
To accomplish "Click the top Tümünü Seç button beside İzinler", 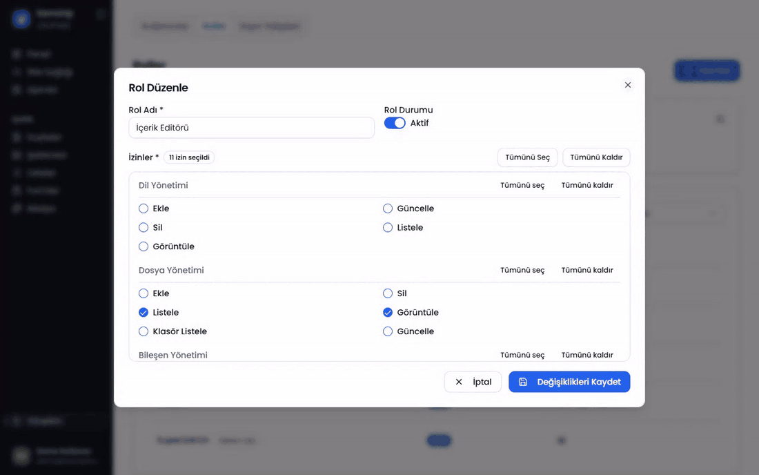I will [x=528, y=157].
